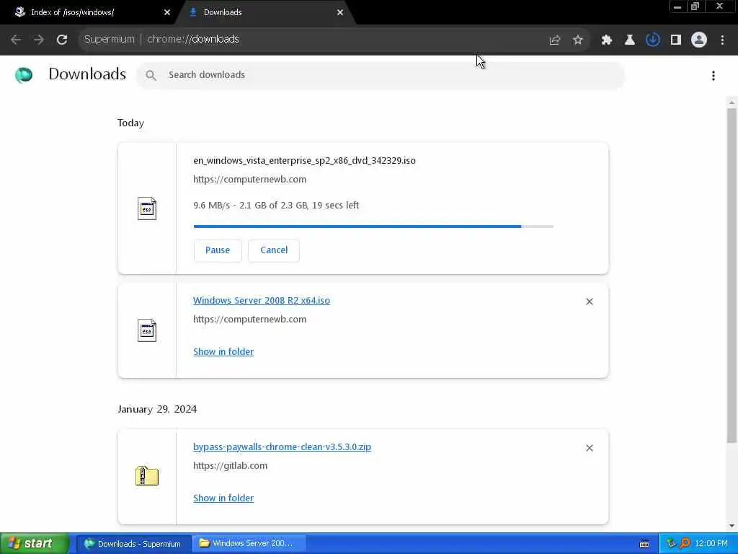Click the bypass-paywalls zip folder icon

(147, 476)
